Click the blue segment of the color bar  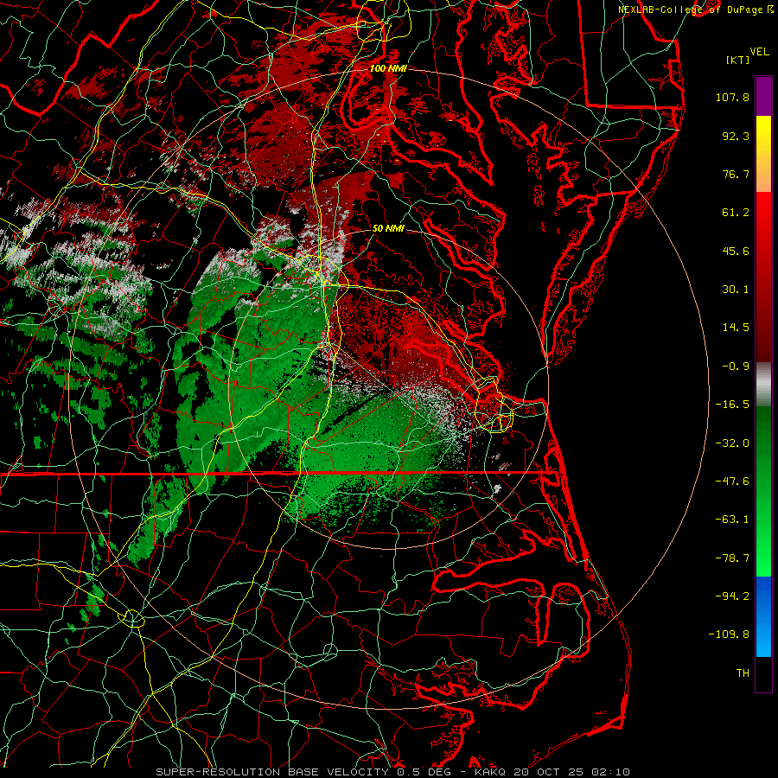point(763,616)
